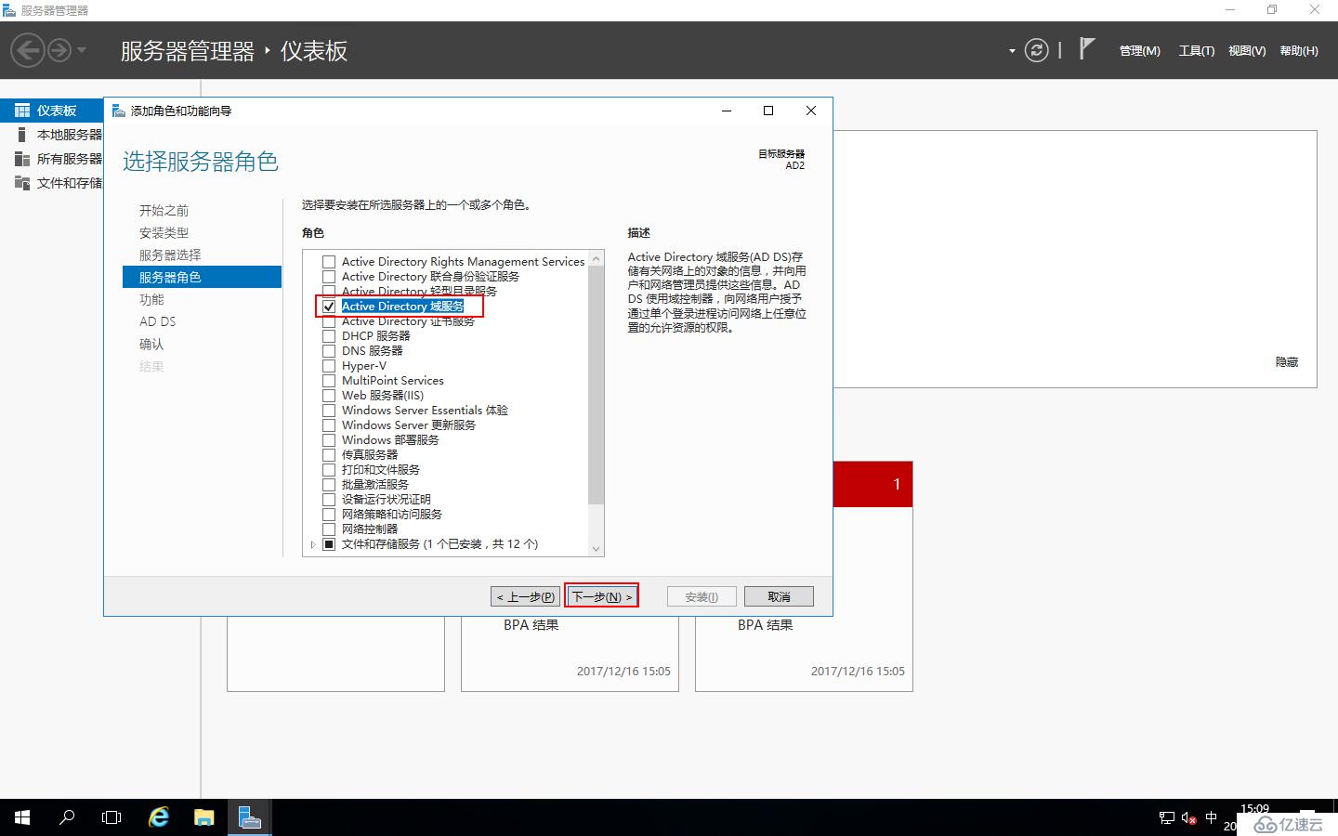Select 所有服务器 in the sidebar
Screen dimensions: 1338x836
52,159
